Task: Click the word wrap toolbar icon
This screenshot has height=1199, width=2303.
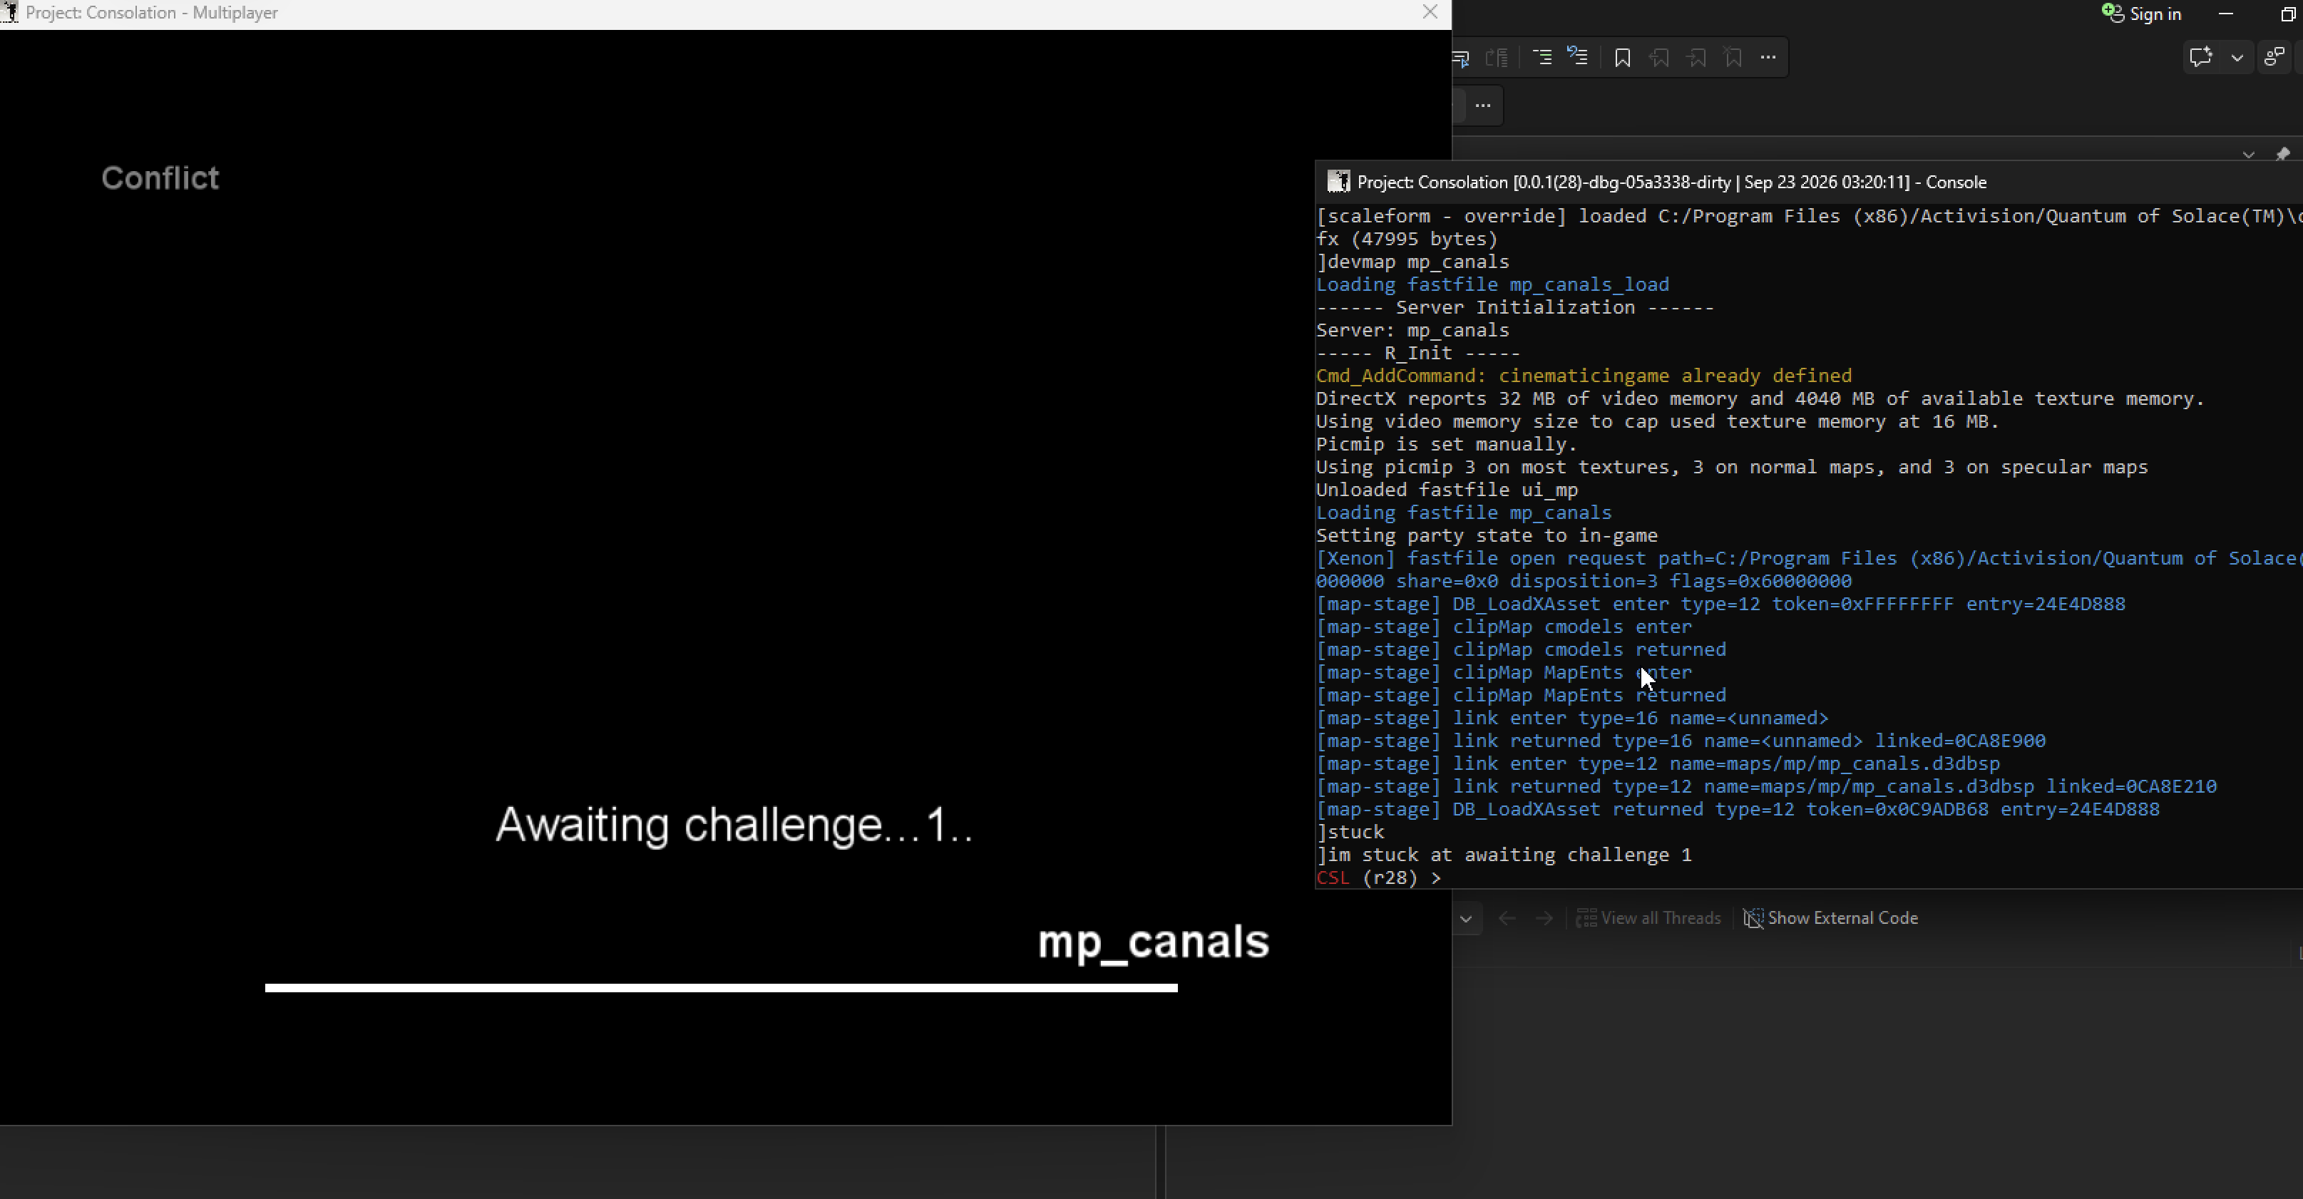Action: click(x=1461, y=58)
